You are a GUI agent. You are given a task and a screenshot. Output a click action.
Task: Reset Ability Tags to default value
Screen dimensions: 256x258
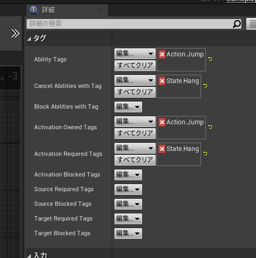[x=210, y=59]
